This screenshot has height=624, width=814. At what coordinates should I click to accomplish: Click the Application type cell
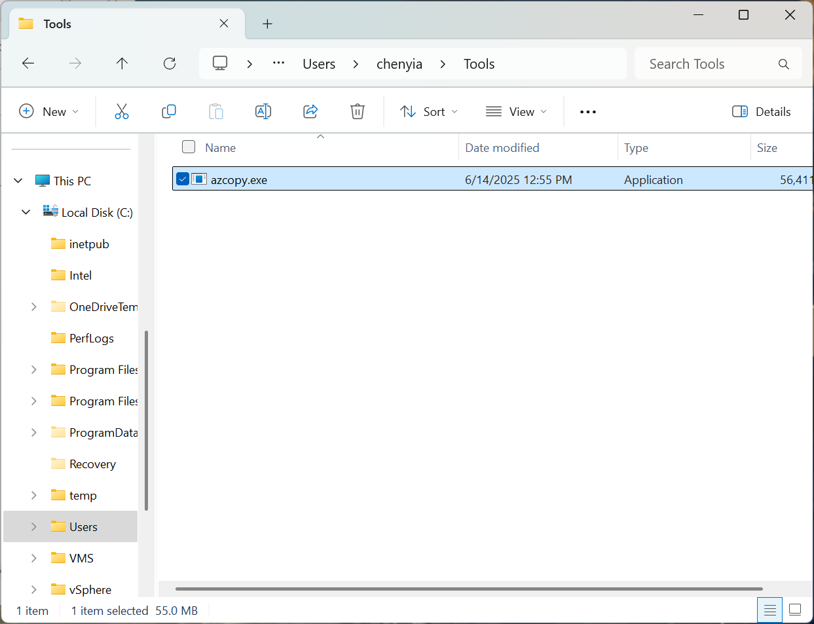coord(654,180)
